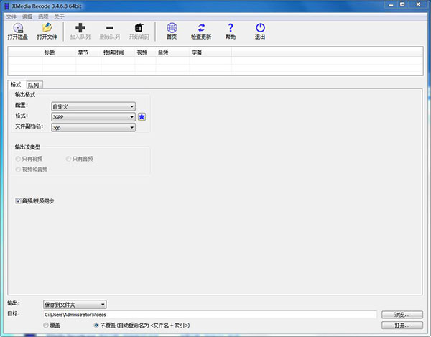Select the 不覆盖 auto-rename radio button

tap(97, 326)
